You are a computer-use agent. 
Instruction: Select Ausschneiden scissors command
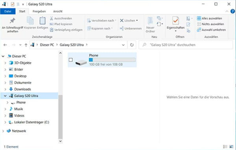61,18
